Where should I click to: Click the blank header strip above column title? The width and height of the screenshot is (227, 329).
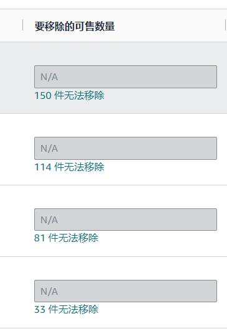(113, 4)
